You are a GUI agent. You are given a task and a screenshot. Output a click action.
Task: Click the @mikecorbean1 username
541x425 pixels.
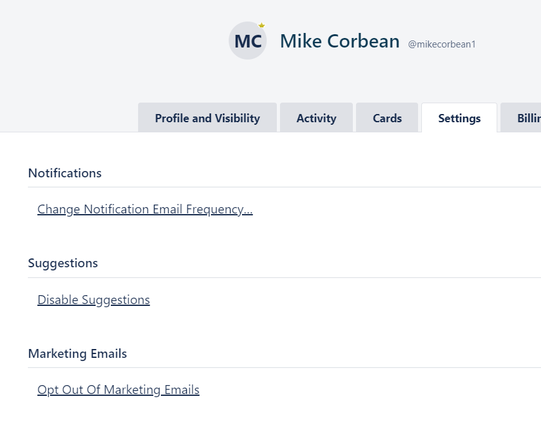(442, 44)
